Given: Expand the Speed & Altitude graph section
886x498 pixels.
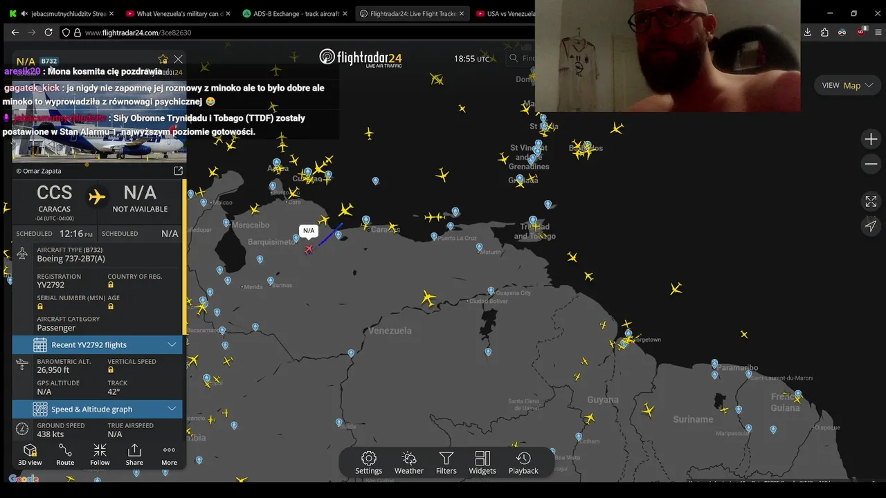Looking at the screenshot, I should 98,409.
